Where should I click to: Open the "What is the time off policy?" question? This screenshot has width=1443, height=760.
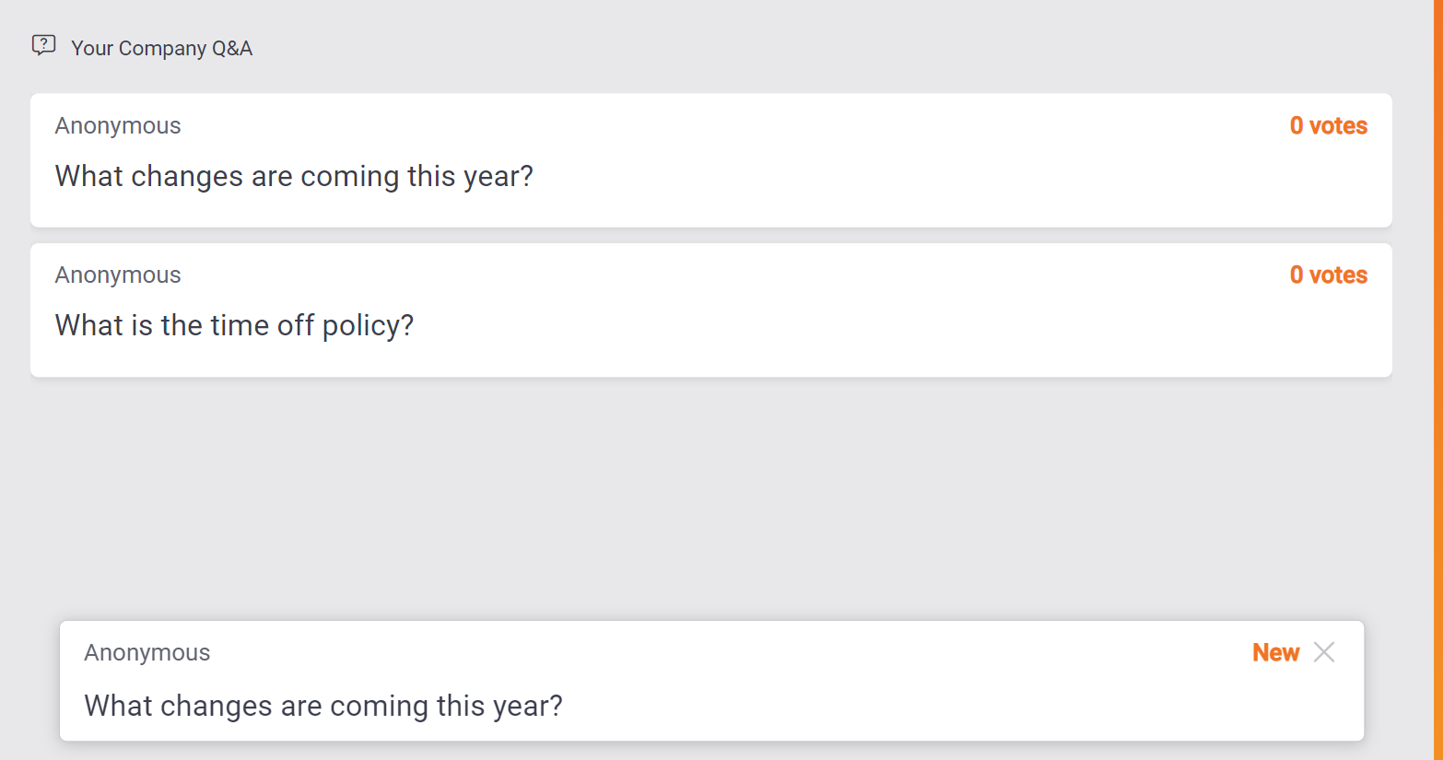[234, 325]
